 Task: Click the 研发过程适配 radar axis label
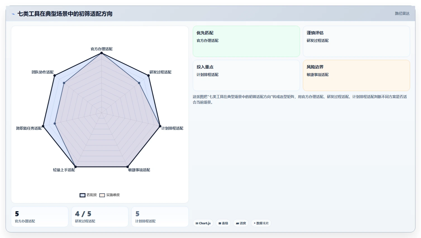pos(160,72)
